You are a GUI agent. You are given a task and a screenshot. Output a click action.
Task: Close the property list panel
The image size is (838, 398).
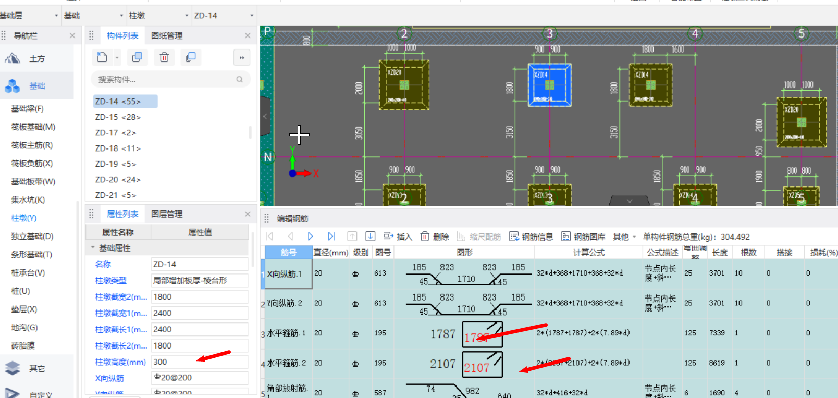click(x=248, y=214)
